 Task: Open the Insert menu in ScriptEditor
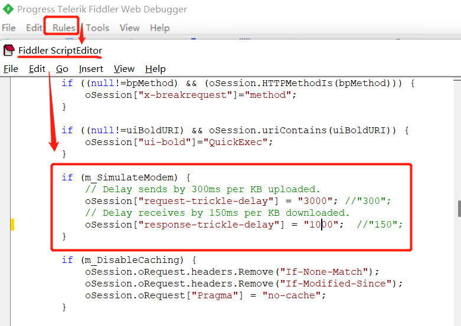(x=91, y=69)
